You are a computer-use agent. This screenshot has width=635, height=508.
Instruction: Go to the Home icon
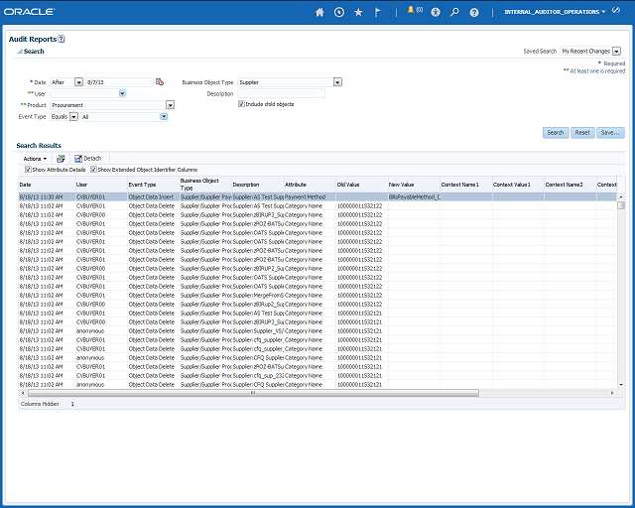[319, 12]
